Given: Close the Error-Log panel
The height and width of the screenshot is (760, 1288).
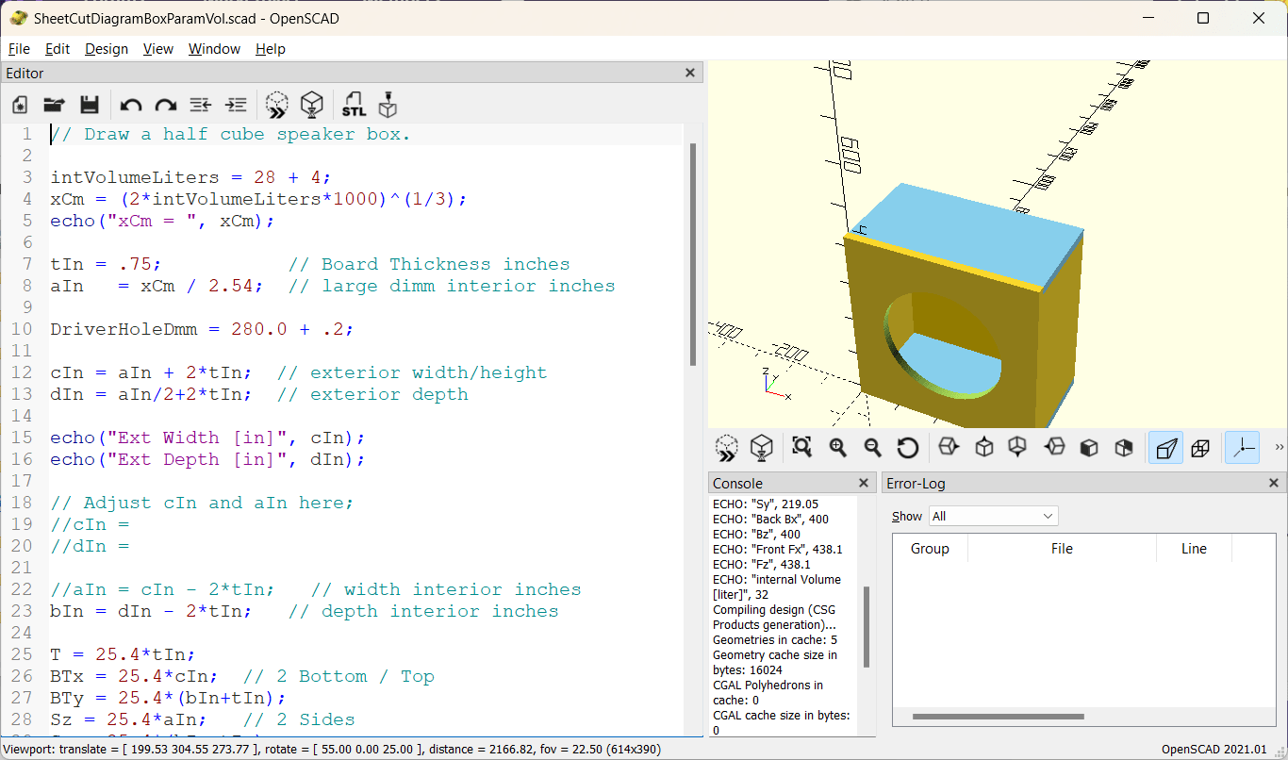Looking at the screenshot, I should 1274,483.
